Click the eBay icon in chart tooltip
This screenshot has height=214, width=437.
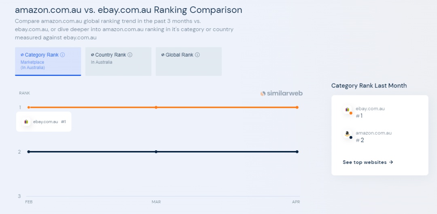click(x=26, y=122)
